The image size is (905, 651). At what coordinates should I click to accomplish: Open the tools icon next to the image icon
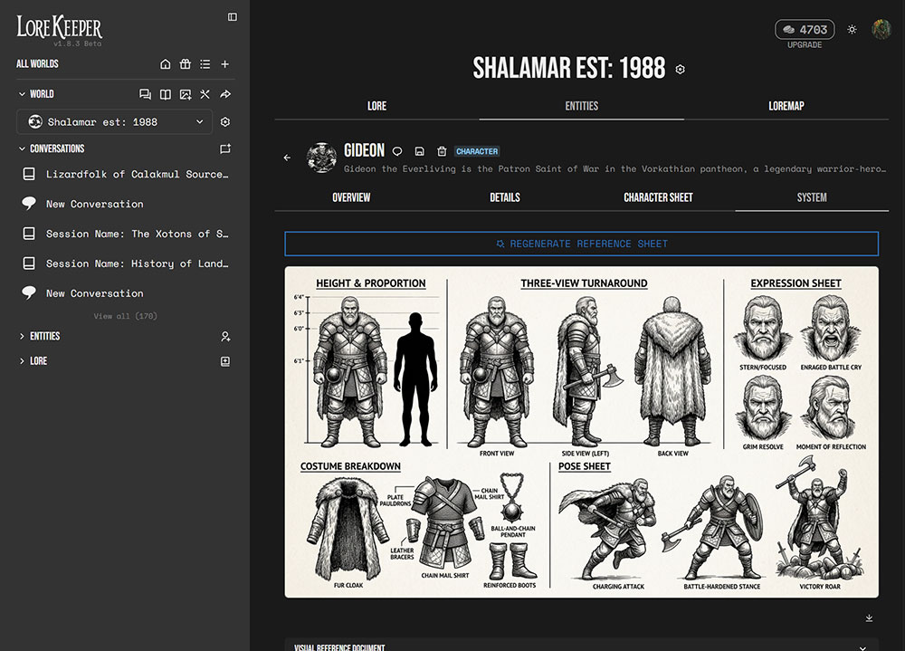pyautogui.click(x=205, y=94)
